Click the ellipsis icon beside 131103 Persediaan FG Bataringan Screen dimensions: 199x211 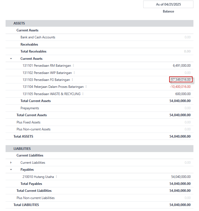(x=72, y=80)
